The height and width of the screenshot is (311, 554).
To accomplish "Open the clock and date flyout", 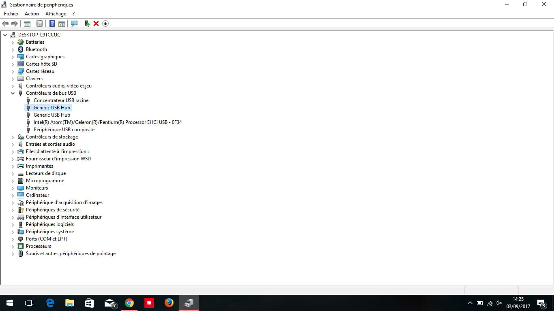I will click(518, 303).
